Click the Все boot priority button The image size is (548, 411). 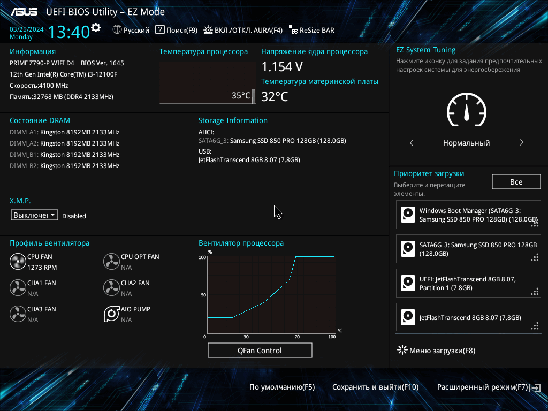pos(516,182)
